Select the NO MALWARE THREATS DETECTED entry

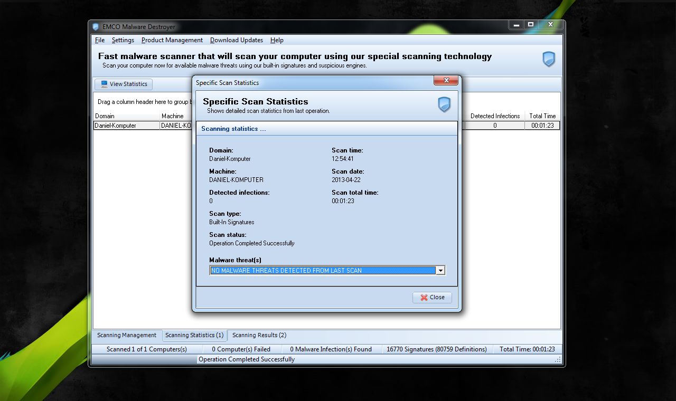click(322, 270)
